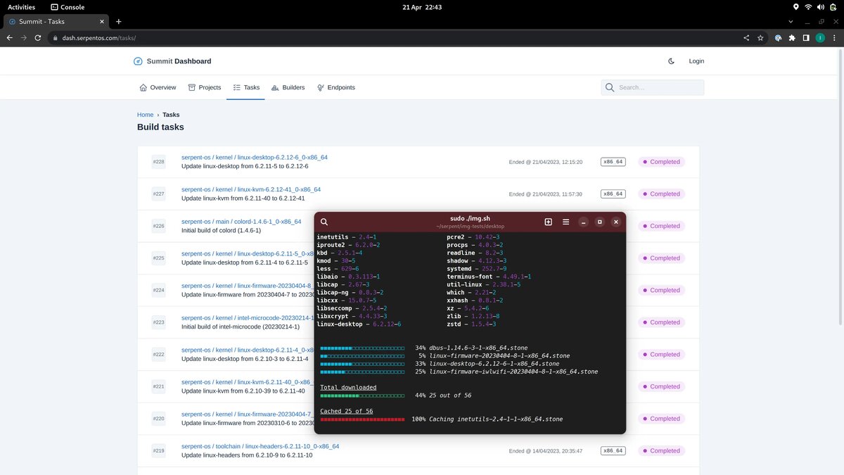Click the #220 task number badge
This screenshot has width=844, height=475.
[x=158, y=419]
